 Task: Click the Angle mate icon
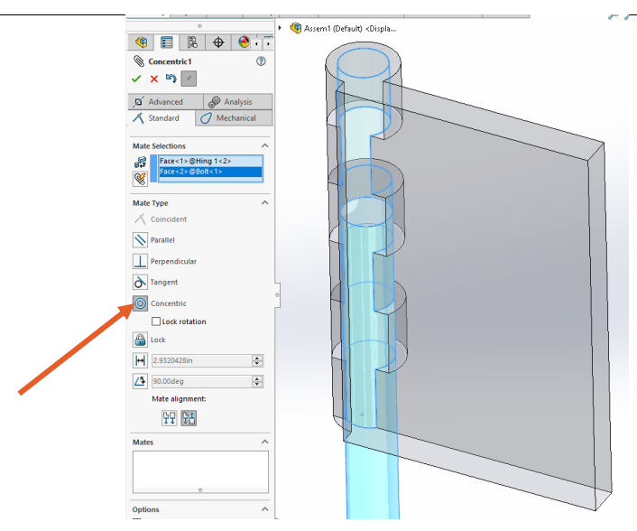pos(140,381)
